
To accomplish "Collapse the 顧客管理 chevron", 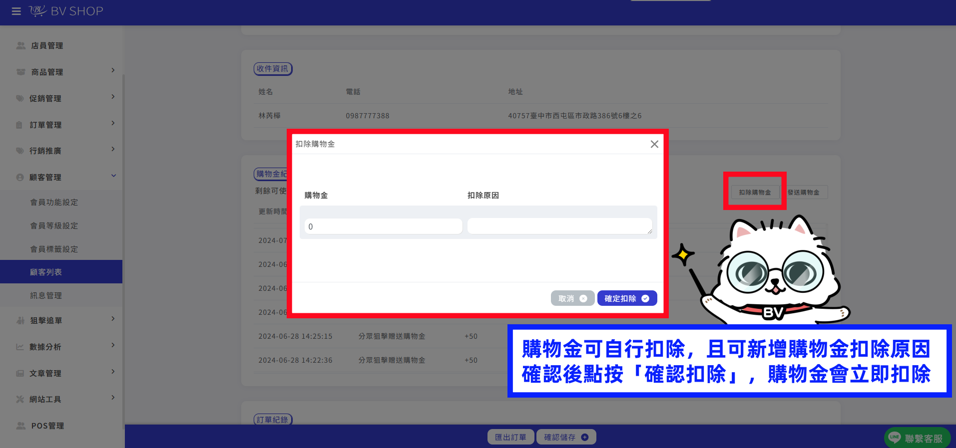I will click(x=113, y=176).
